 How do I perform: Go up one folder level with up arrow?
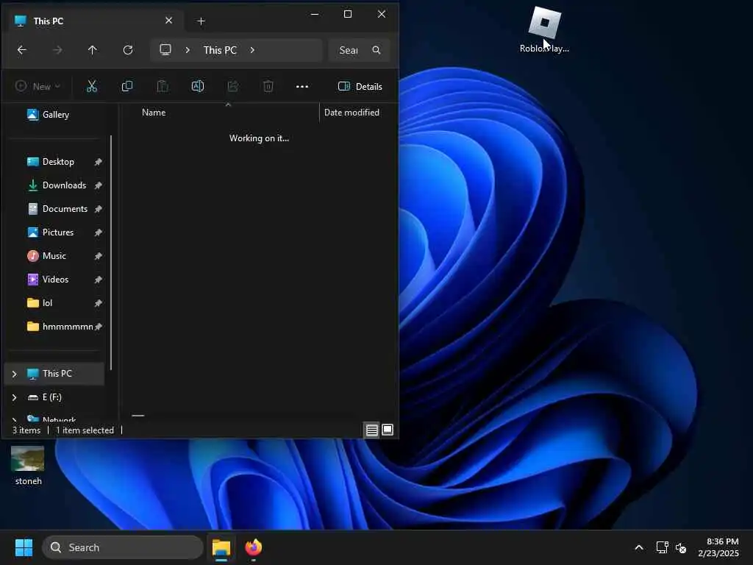click(x=92, y=50)
